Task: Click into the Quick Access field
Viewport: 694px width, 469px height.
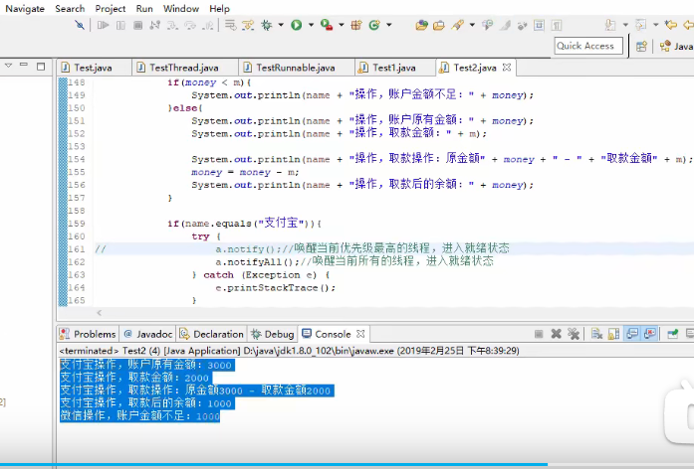Action: click(588, 46)
